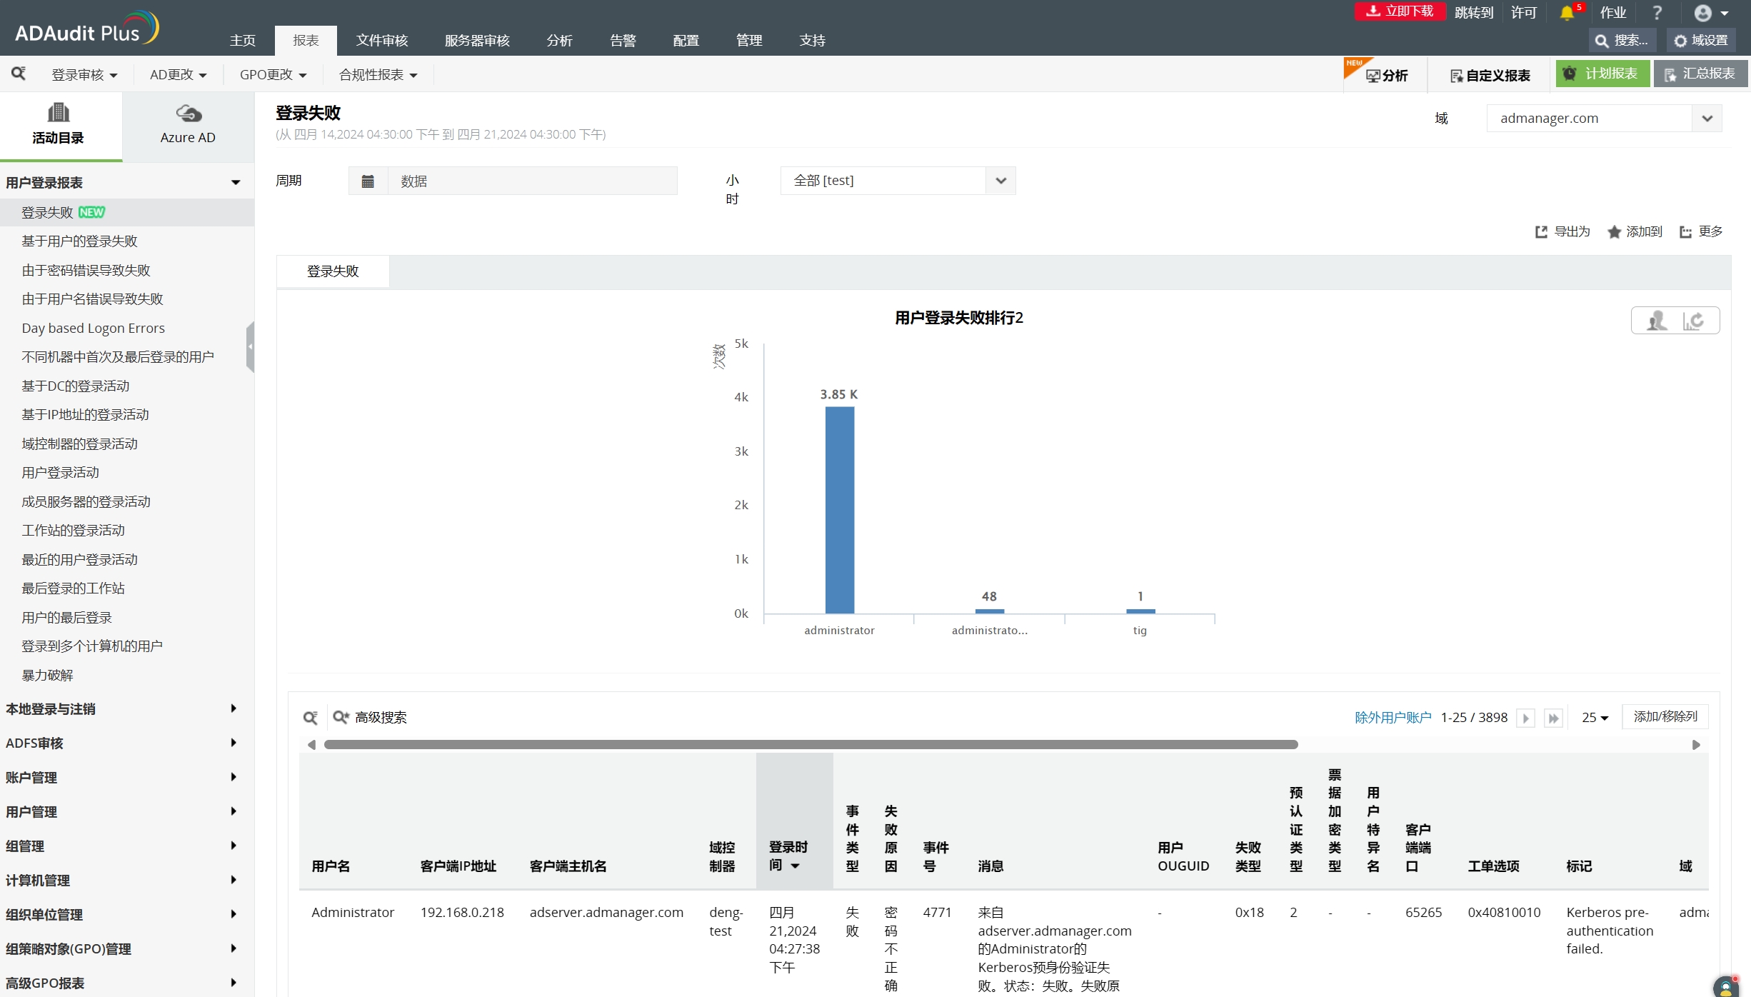Open Custom Reports button
Viewport: 1751px width, 997px height.
click(1490, 76)
